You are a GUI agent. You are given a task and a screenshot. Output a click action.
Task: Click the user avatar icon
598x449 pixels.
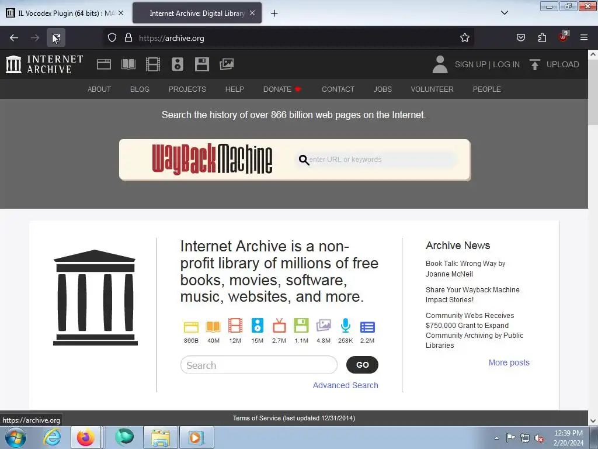pos(440,64)
